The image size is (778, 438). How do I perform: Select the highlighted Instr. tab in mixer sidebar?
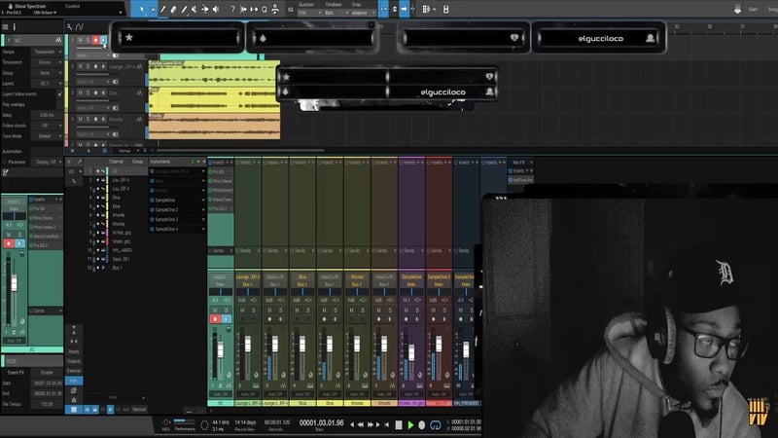tap(74, 381)
